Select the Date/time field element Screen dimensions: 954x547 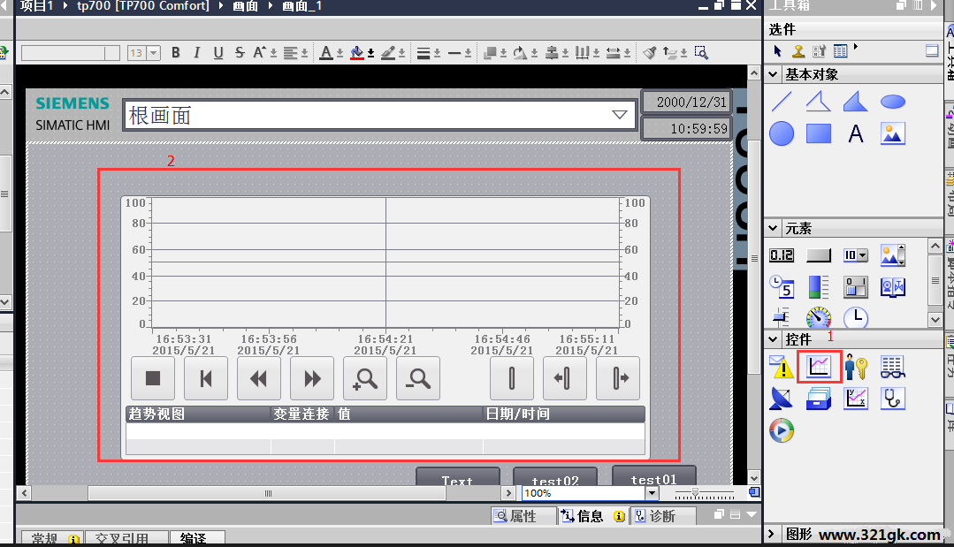tap(782, 287)
